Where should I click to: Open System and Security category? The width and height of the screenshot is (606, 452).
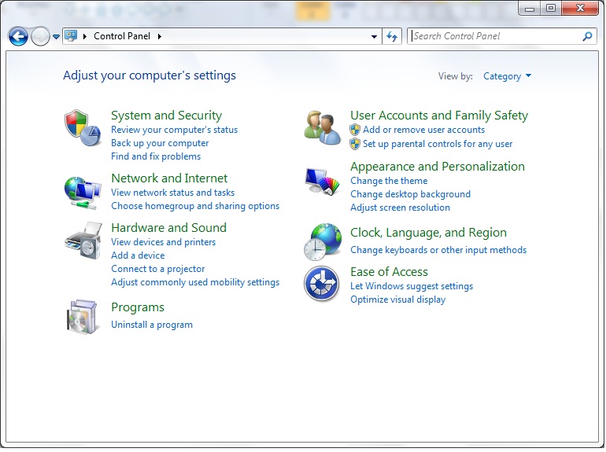tap(166, 115)
